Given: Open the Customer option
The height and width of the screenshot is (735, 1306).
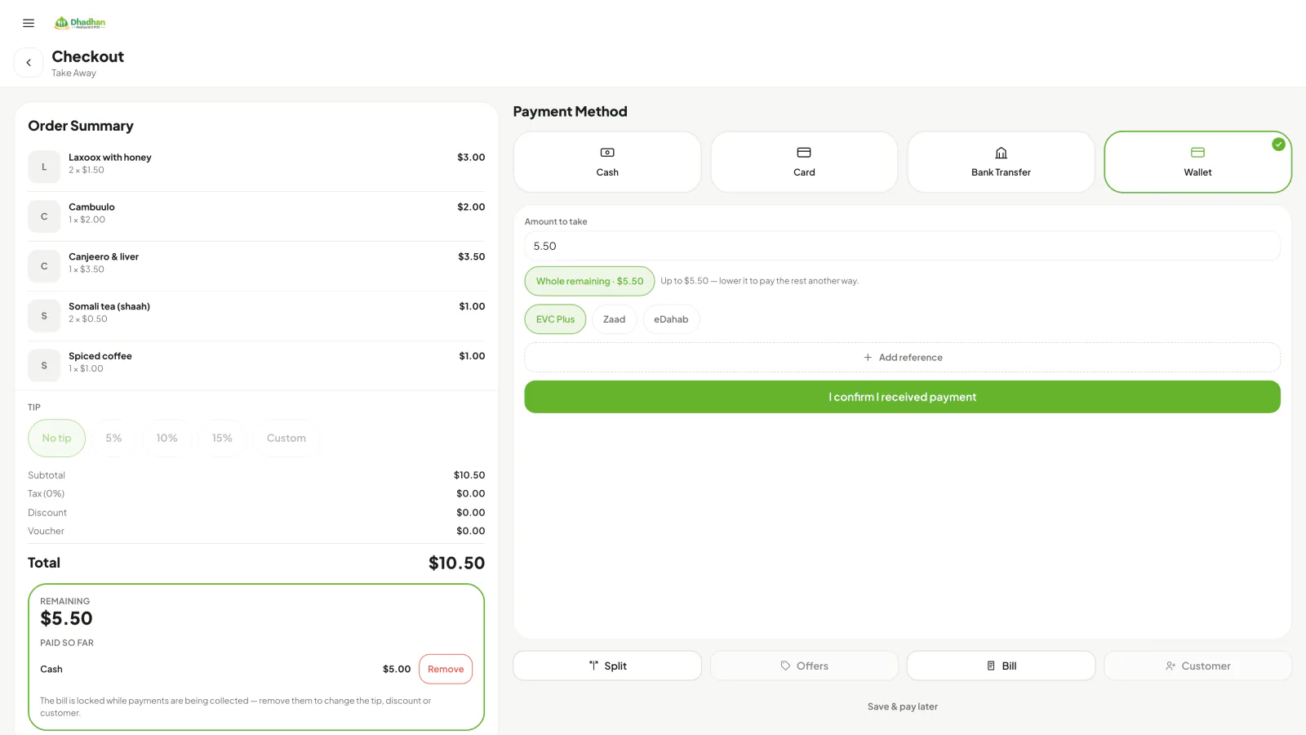Looking at the screenshot, I should (x=1197, y=666).
